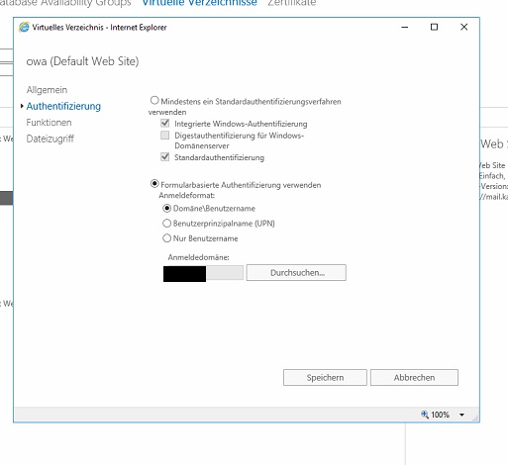Viewport: 508px width, 465px height.
Task: Switch to the Dateizugriff section
Action: pos(51,139)
